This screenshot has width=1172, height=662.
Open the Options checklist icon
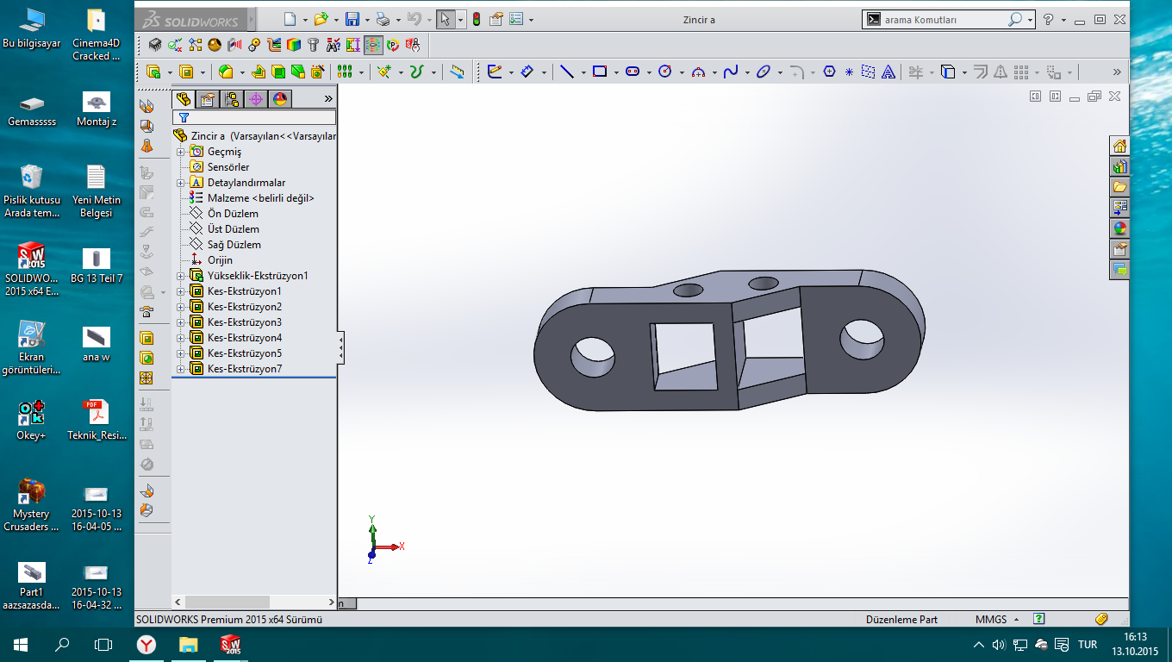[x=517, y=19]
